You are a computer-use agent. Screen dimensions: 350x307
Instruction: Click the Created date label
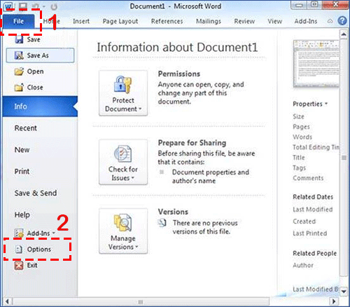click(x=304, y=221)
